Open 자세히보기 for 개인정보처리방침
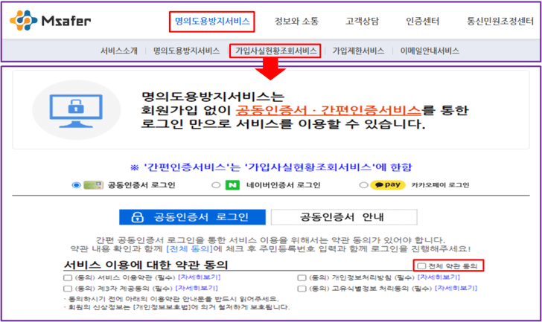 point(439,277)
